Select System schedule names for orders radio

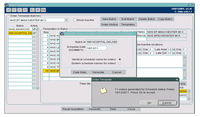point(120,64)
